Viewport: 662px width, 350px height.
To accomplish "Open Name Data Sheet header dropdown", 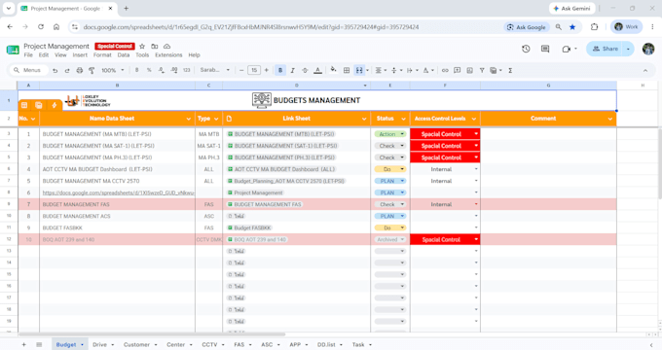I will (188, 119).
